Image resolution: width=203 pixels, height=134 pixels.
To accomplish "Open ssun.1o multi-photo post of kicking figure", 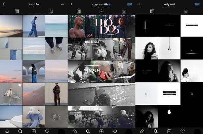I will (x=11, y=94).
